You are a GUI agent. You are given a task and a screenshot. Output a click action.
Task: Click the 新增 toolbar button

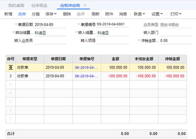click(x=8, y=14)
